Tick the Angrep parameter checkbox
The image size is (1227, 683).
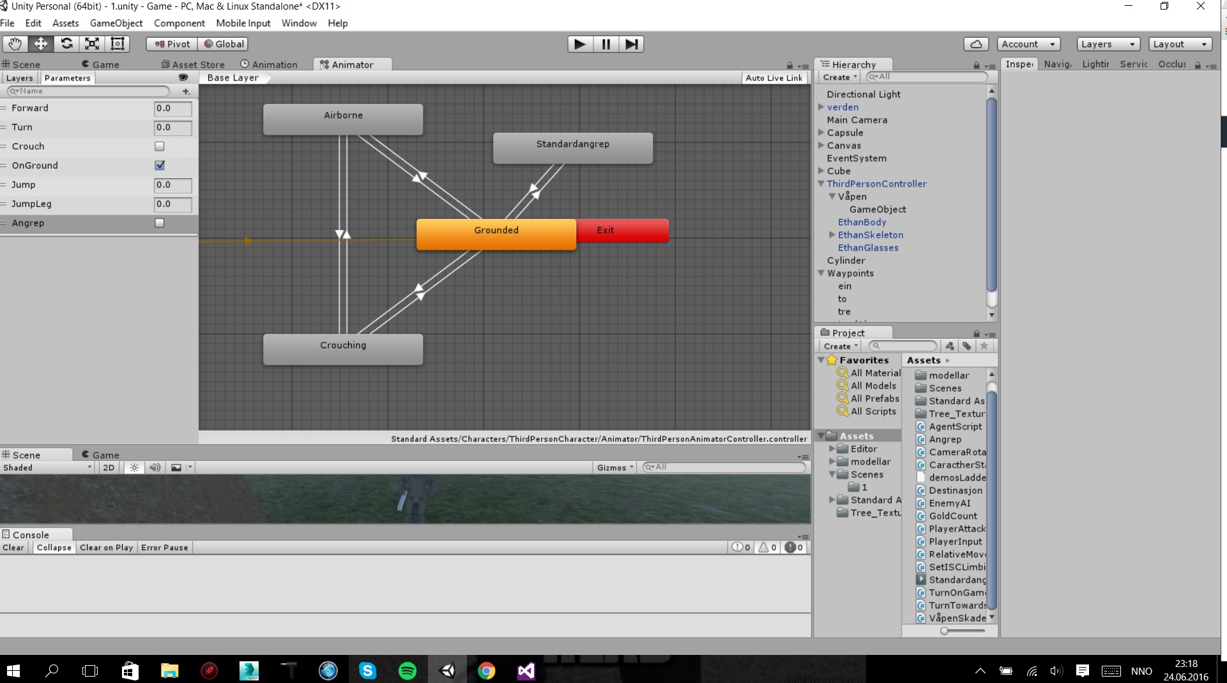click(x=160, y=223)
